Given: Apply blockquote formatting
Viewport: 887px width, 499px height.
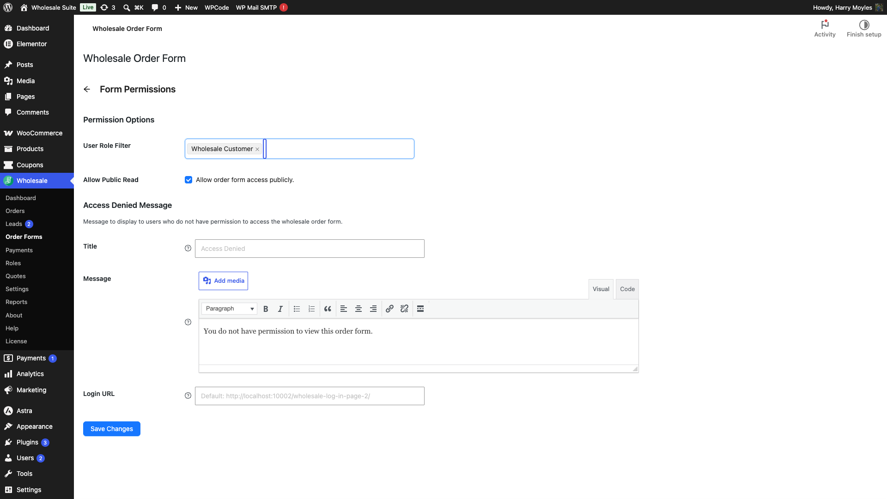Looking at the screenshot, I should pyautogui.click(x=328, y=309).
